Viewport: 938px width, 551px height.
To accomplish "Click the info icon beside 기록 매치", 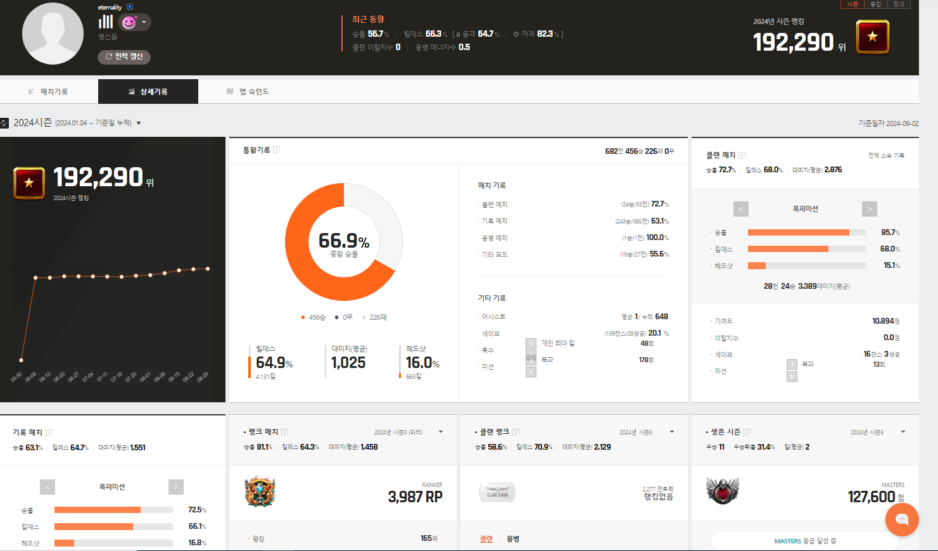I will pyautogui.click(x=49, y=433).
